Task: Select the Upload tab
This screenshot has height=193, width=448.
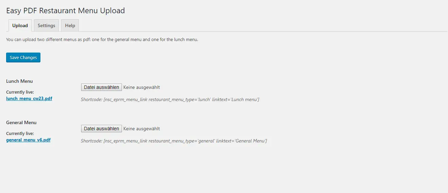Action: pyautogui.click(x=20, y=25)
